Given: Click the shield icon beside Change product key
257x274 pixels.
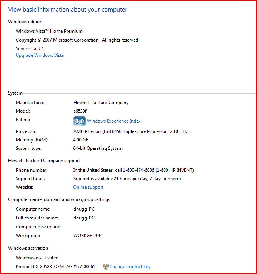Looking at the screenshot, I should [x=106, y=267].
